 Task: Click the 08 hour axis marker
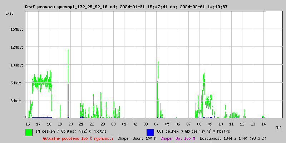[199, 124]
